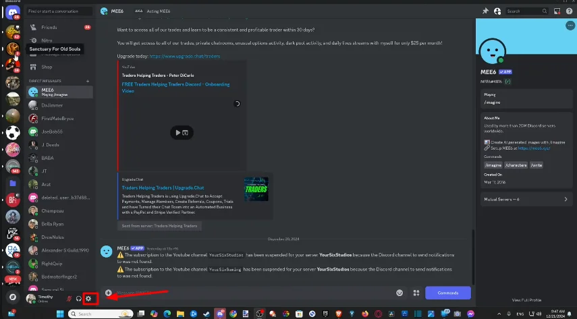Click Find or start a conversation box
This screenshot has height=319, width=577.
coord(59,11)
